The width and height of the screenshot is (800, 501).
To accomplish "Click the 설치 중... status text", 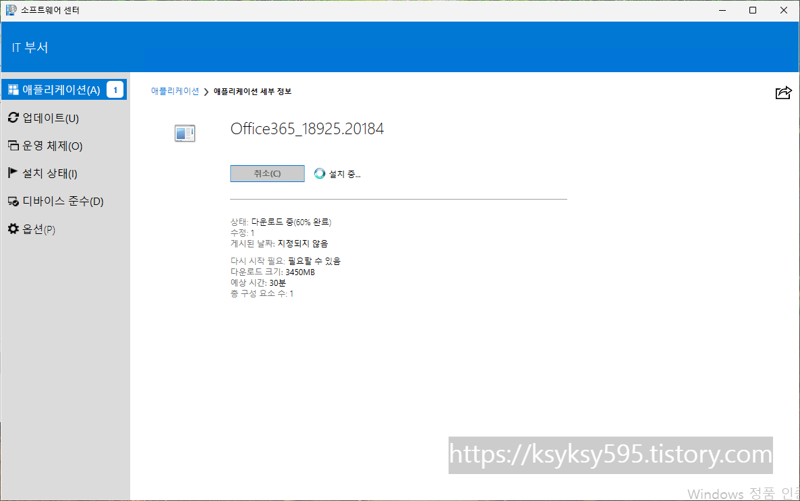I will [345, 174].
